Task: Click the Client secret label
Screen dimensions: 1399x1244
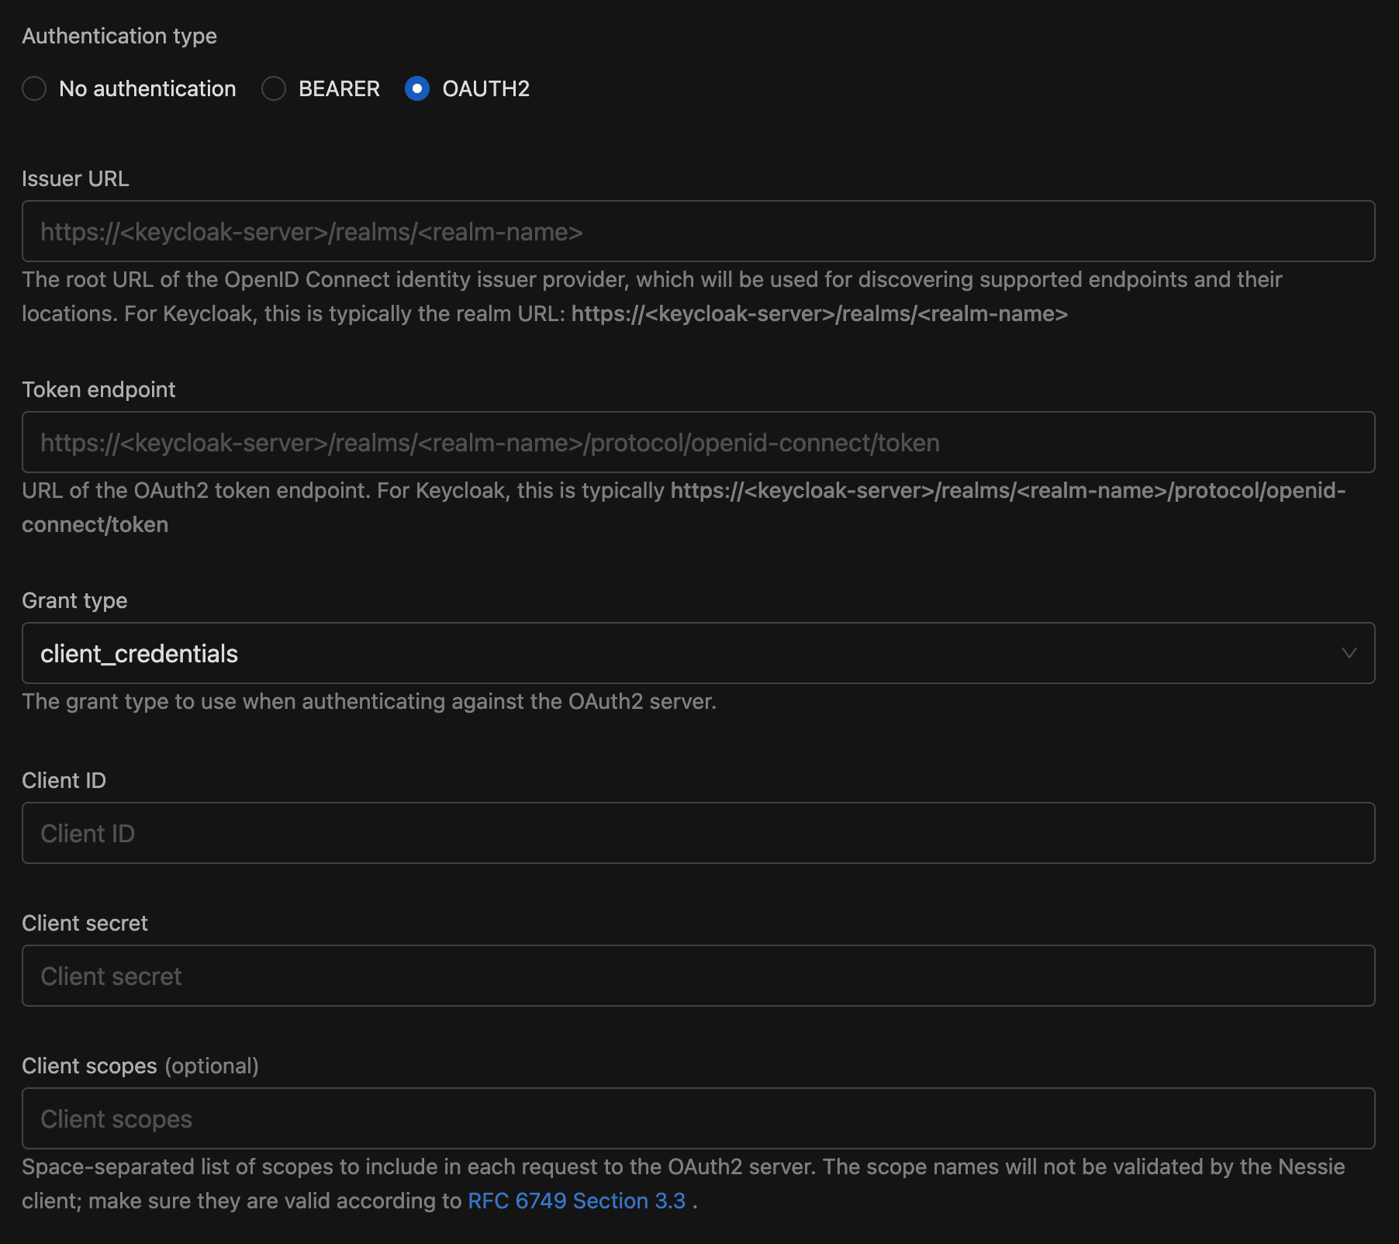Action: tap(85, 923)
